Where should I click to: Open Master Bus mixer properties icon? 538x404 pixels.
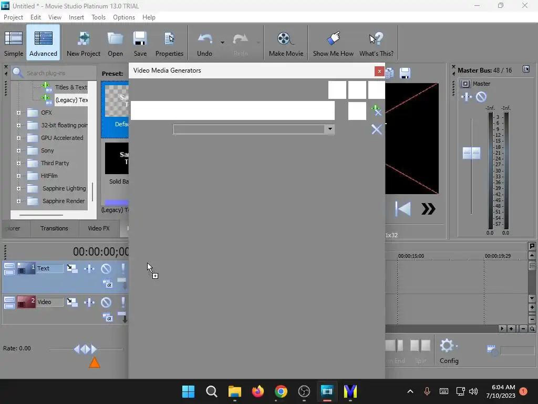(526, 69)
